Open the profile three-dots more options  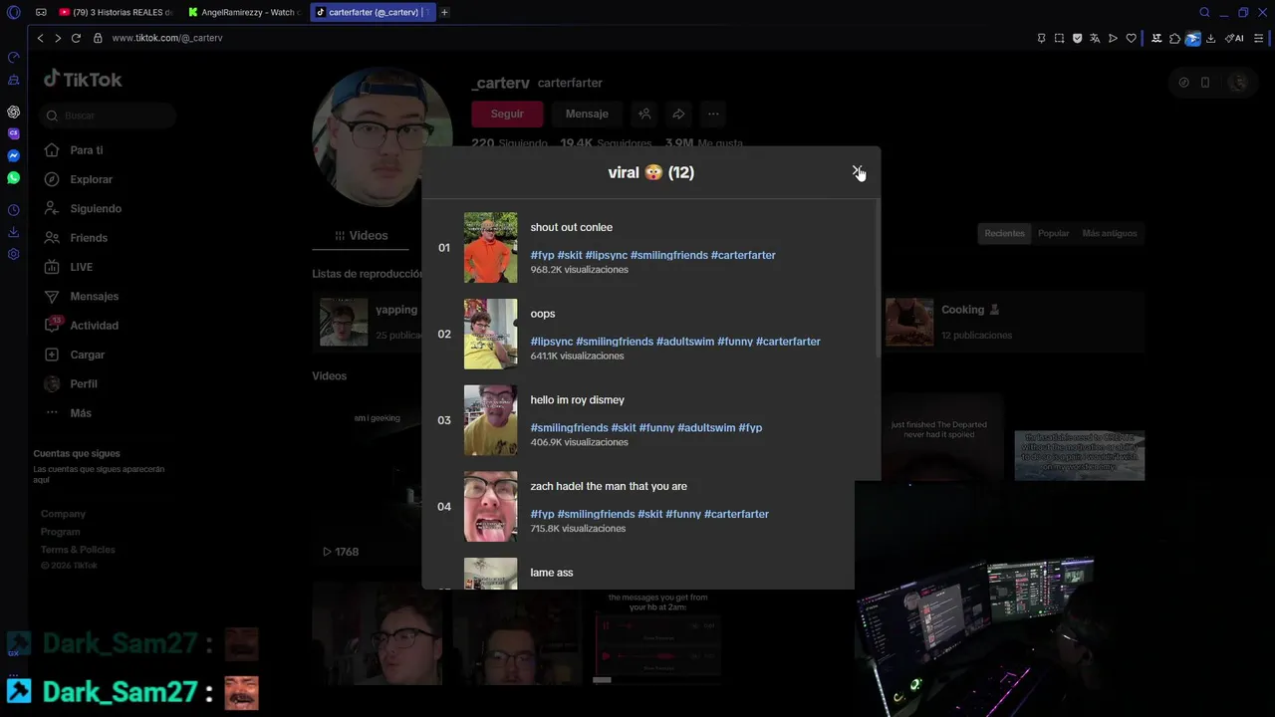(713, 114)
